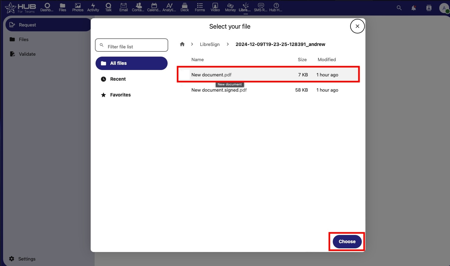This screenshot has height=266, width=450.
Task: Open Talk from top navigation
Action: tap(108, 7)
